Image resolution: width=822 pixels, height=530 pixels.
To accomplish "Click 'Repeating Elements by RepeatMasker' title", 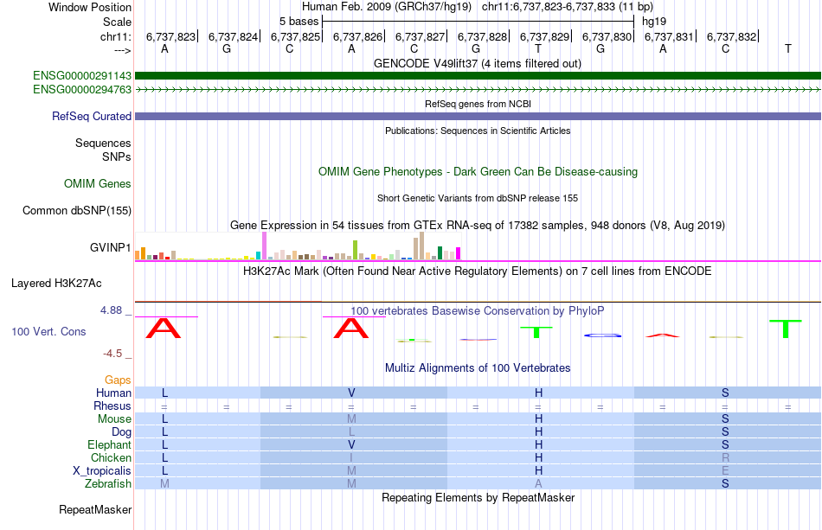I will [x=478, y=497].
